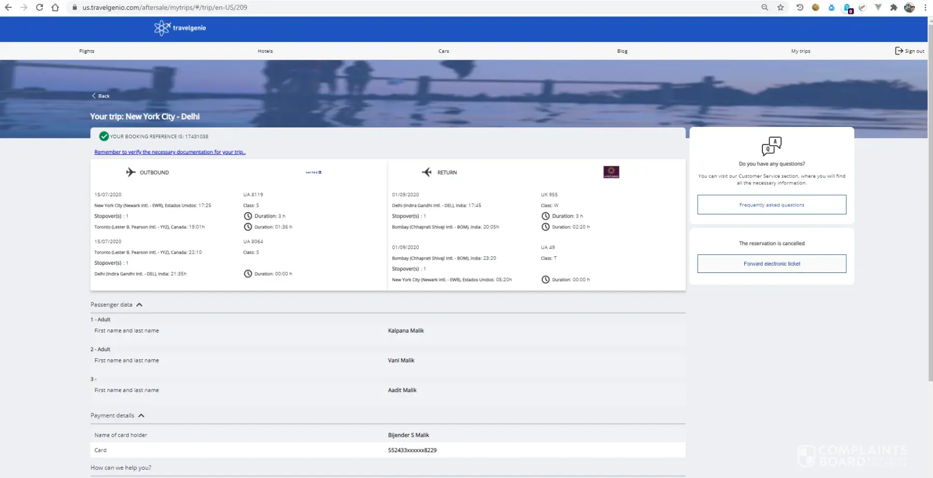Image resolution: width=933 pixels, height=478 pixels.
Task: Open the Flights menu item
Action: tap(87, 51)
